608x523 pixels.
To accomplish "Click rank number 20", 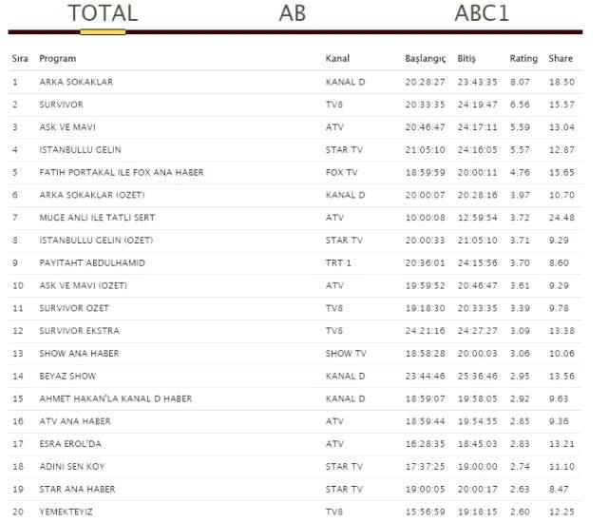I will point(18,512).
